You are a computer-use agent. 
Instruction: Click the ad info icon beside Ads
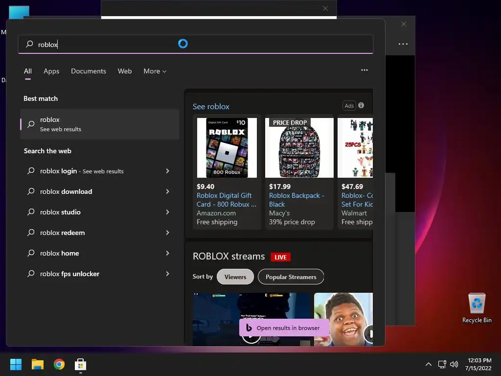click(361, 105)
